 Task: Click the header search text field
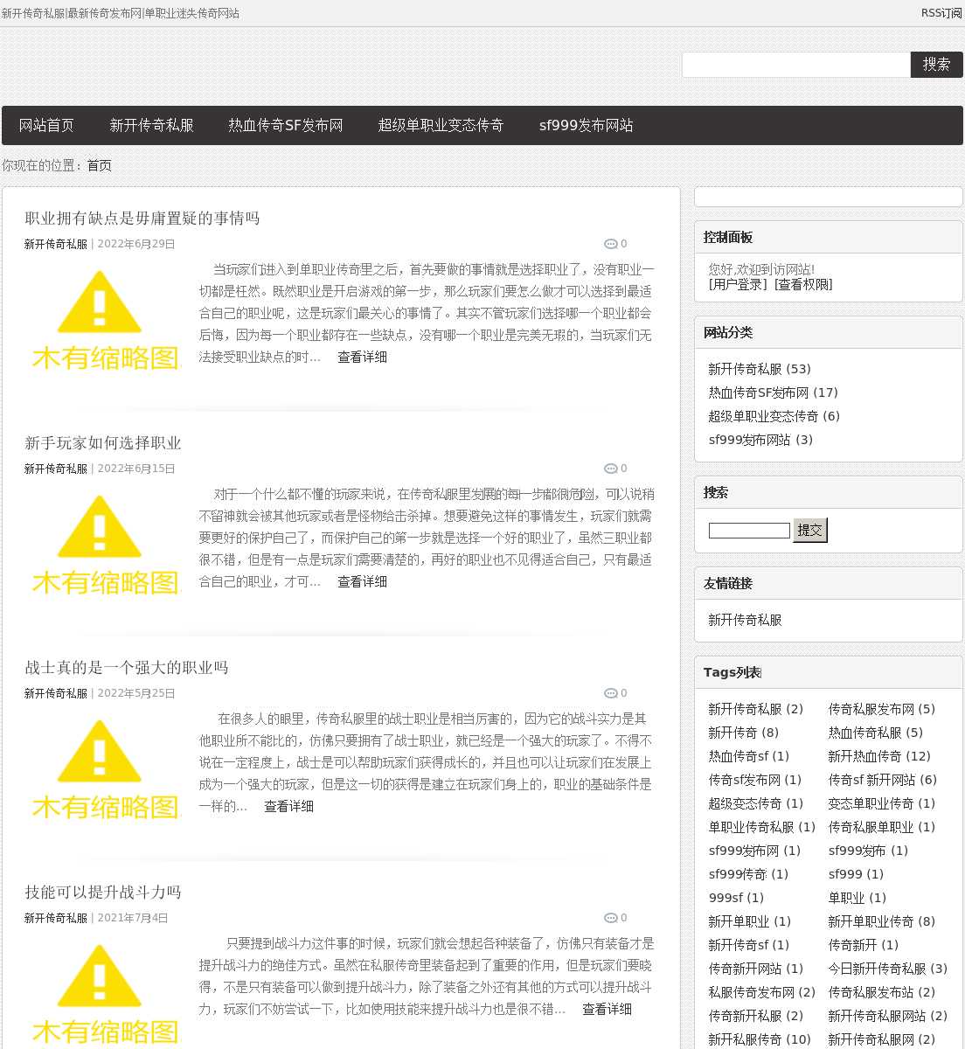coord(795,65)
